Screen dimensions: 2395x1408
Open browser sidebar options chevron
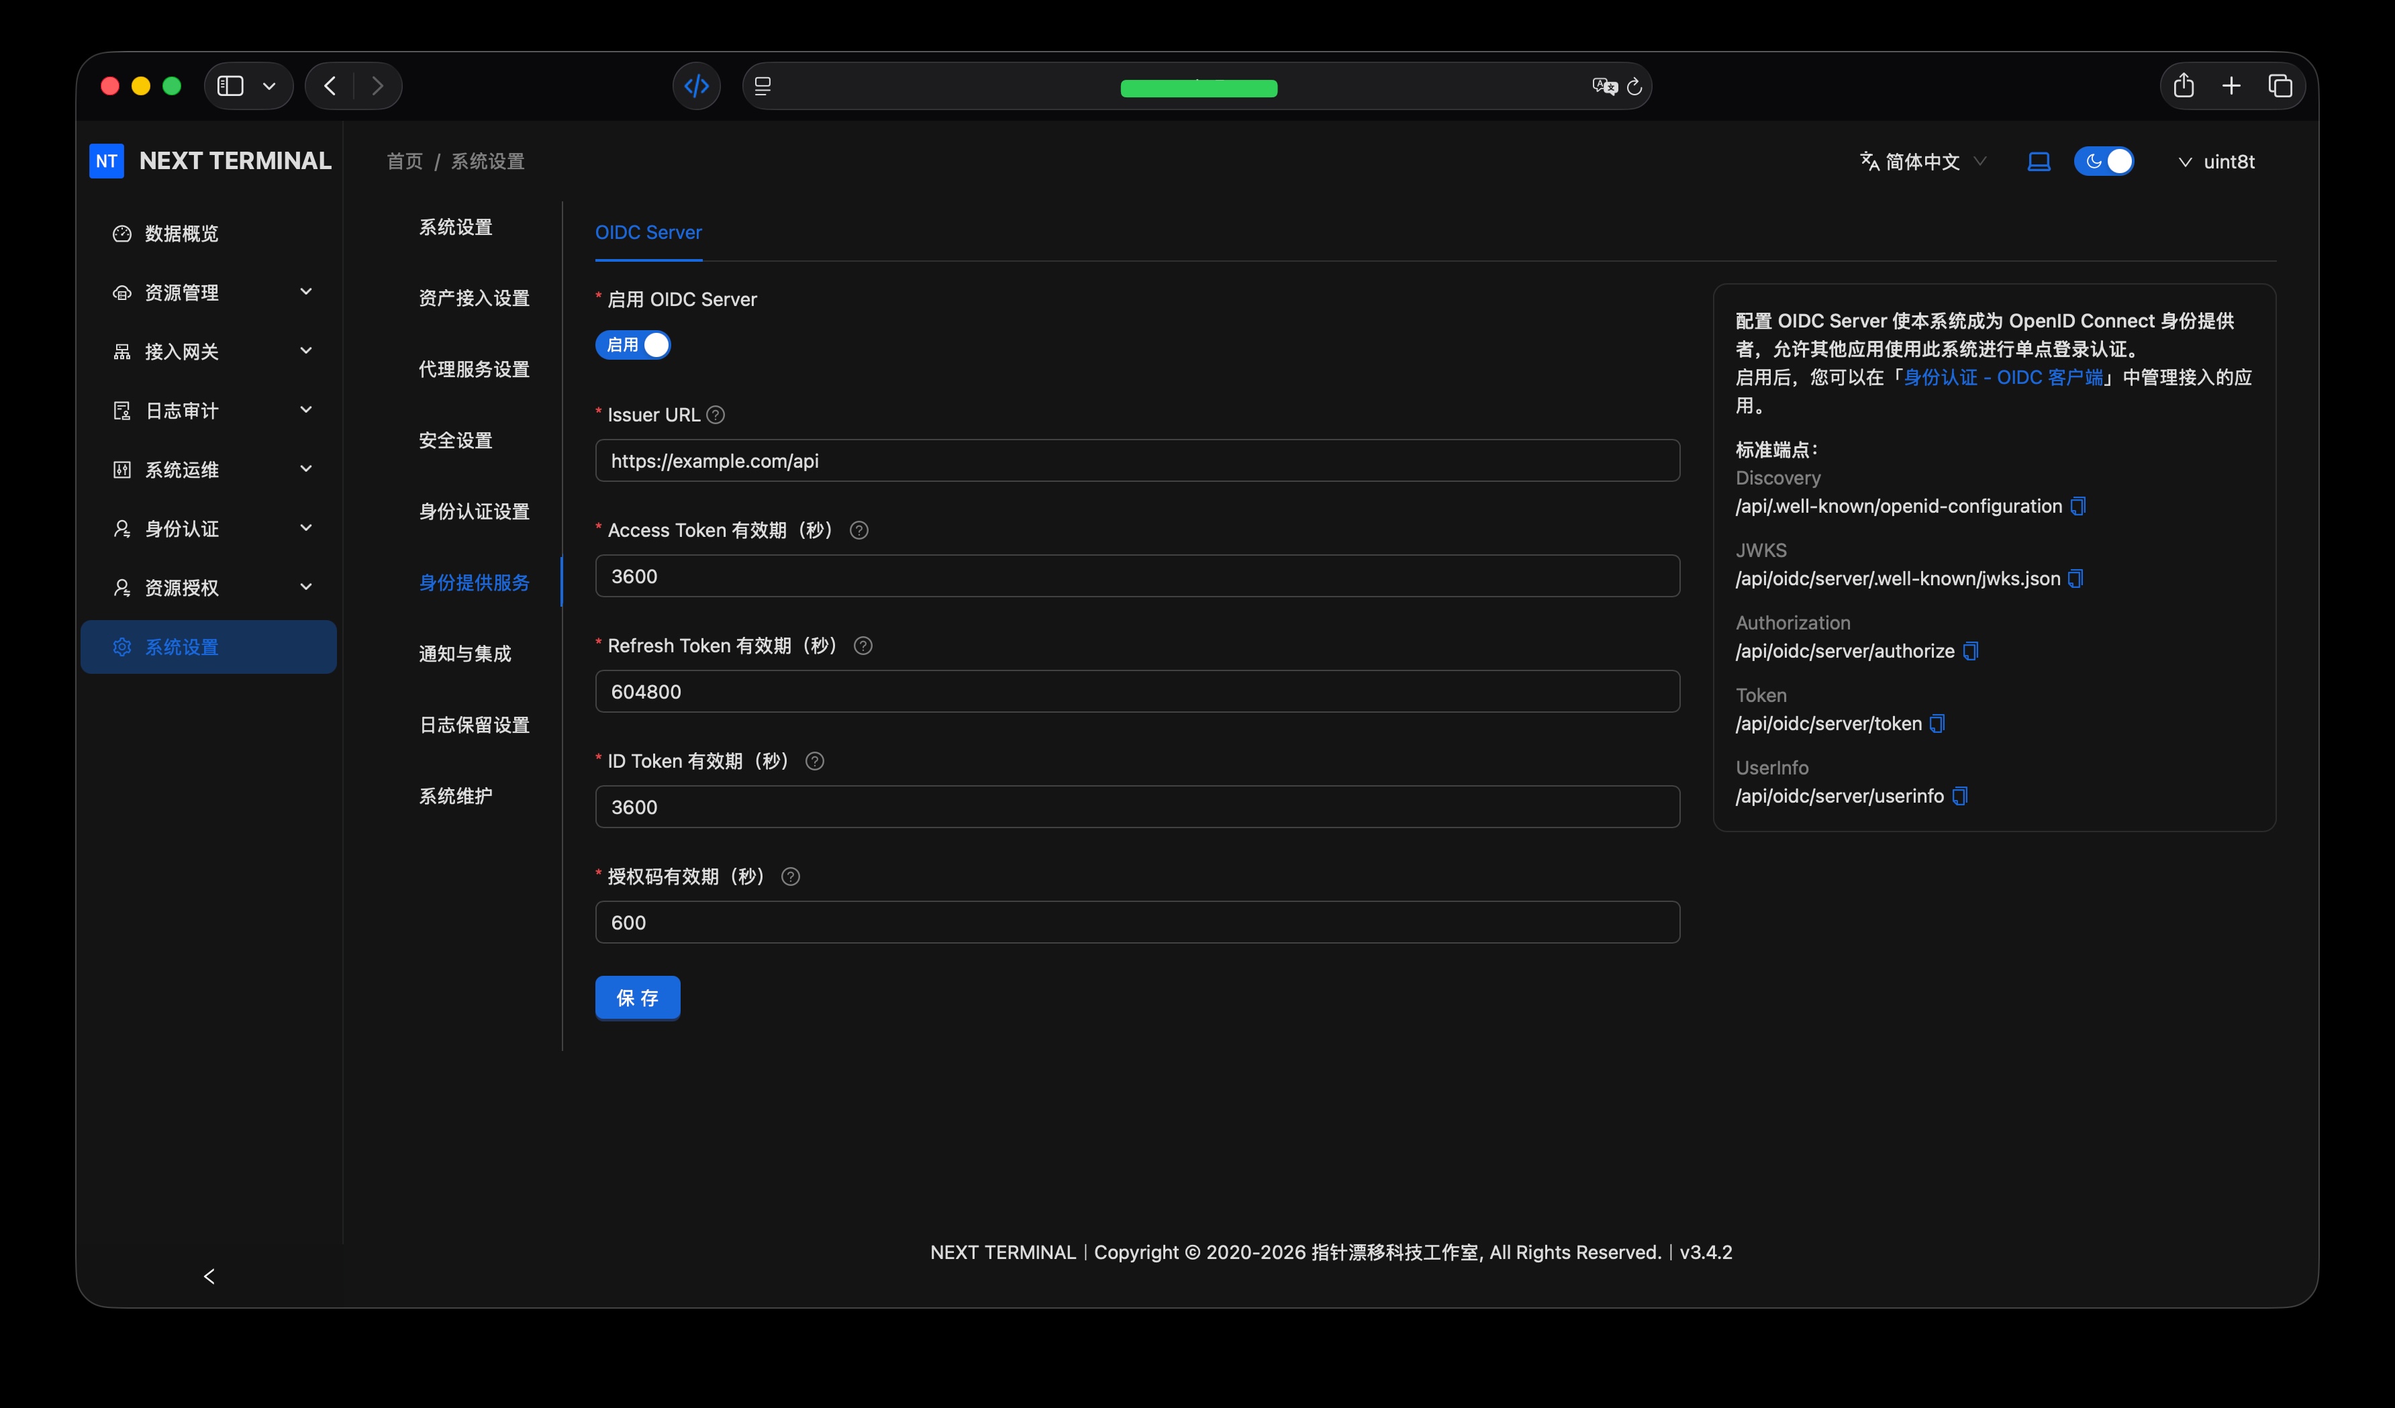pos(270,87)
